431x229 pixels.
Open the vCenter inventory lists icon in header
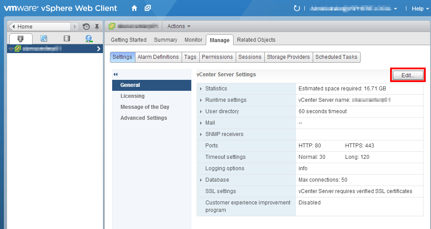click(148, 8)
